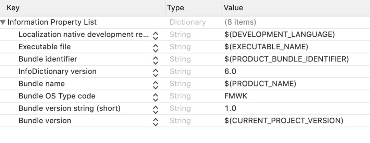The height and width of the screenshot is (143, 370).
Task: Open String type dropdown for InfoDictionary version
Action: point(180,71)
